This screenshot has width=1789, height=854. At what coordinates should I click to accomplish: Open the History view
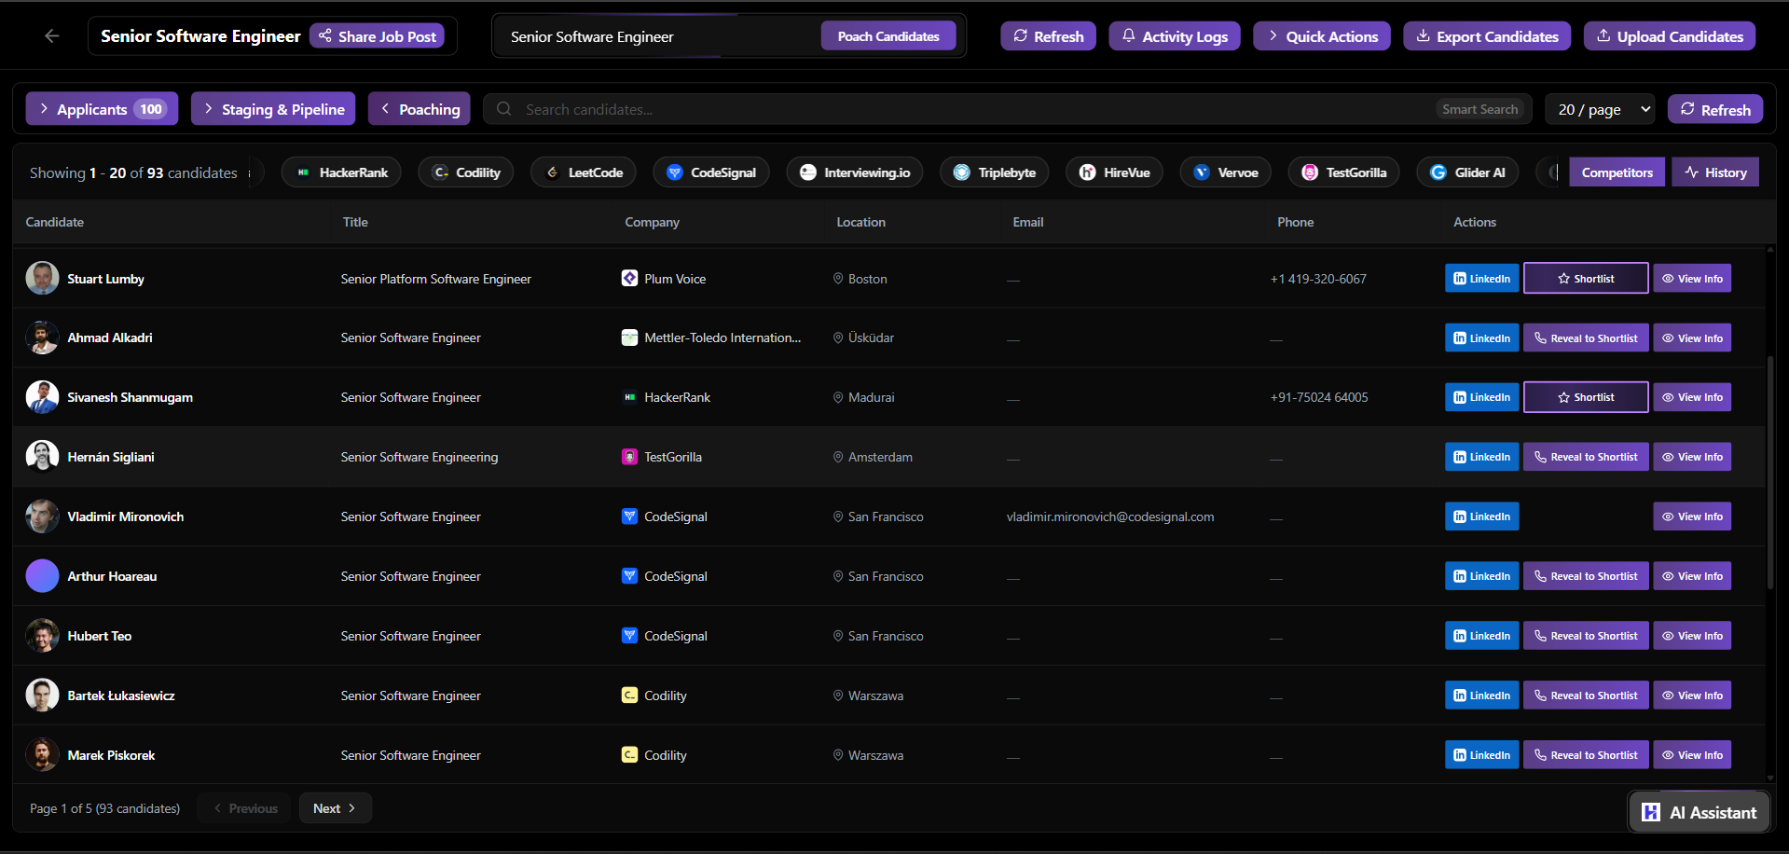1715,172
